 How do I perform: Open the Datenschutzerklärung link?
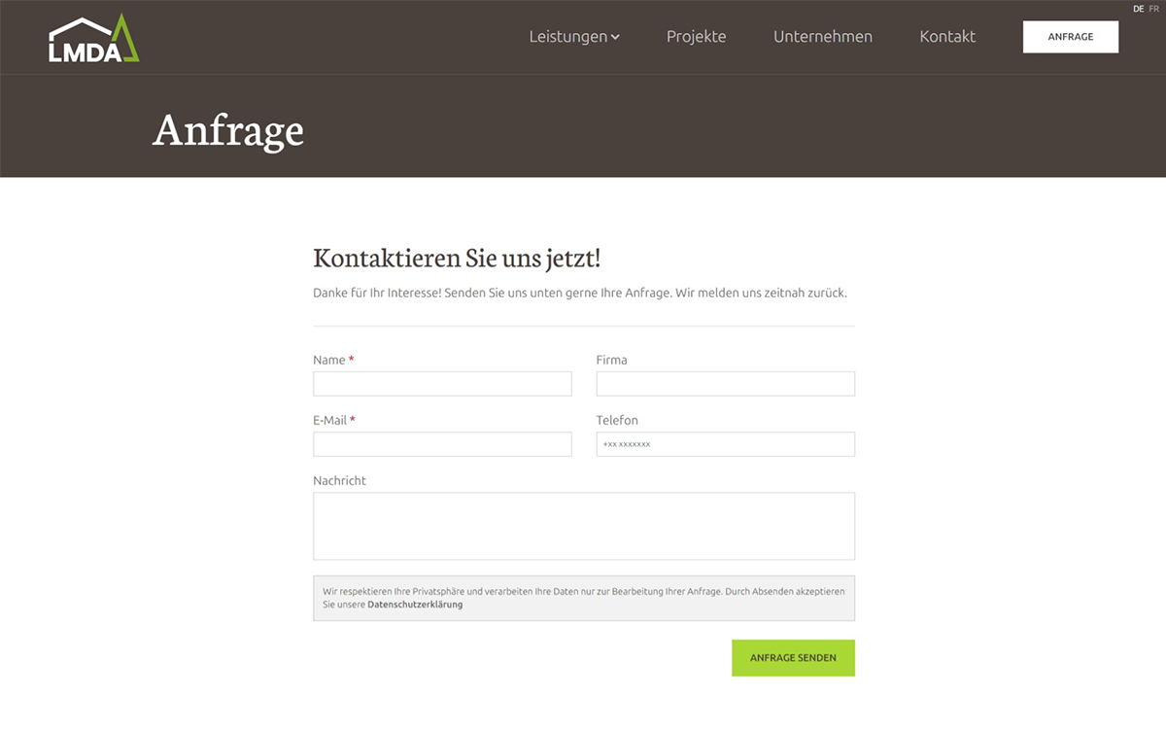point(415,605)
